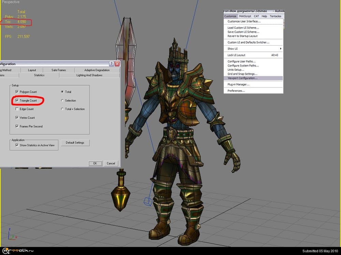Close the Viewport Configuration dialog
The width and height of the screenshot is (341, 255).
coord(117,64)
